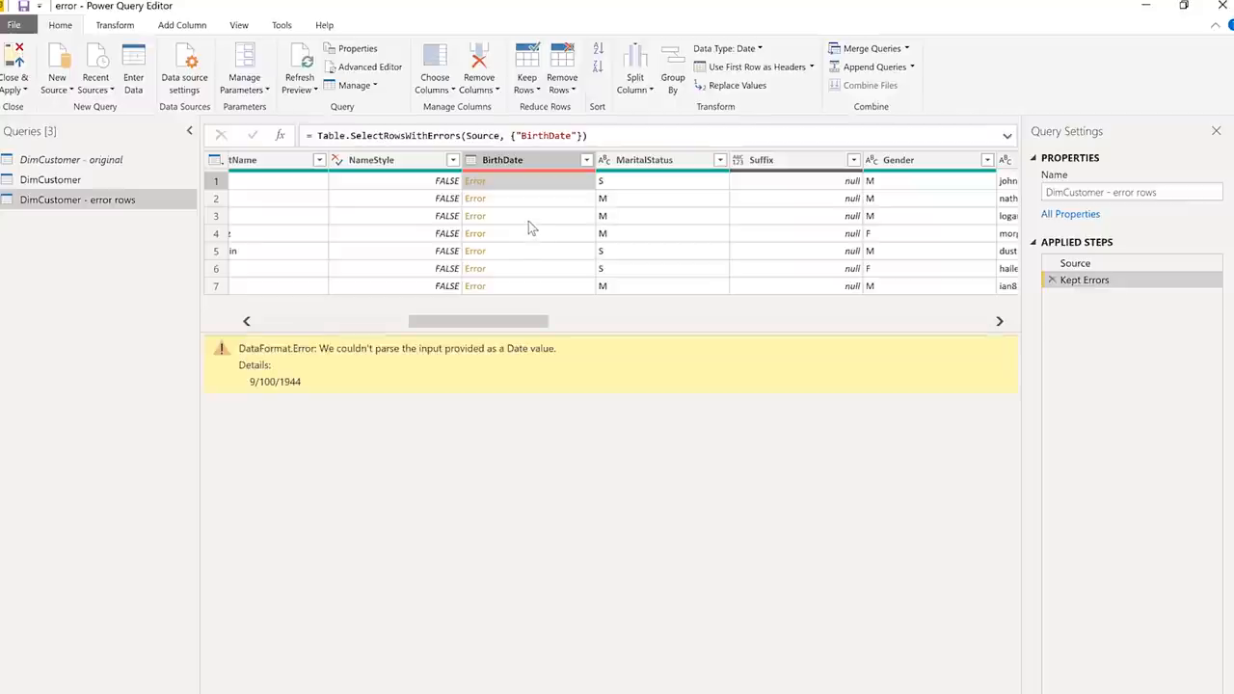Image resolution: width=1234 pixels, height=694 pixels.
Task: Cancel formula edit with X icon
Action: click(221, 136)
